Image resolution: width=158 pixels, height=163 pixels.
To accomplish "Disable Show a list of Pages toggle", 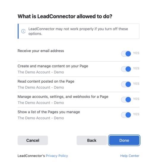I will coord(126,115).
